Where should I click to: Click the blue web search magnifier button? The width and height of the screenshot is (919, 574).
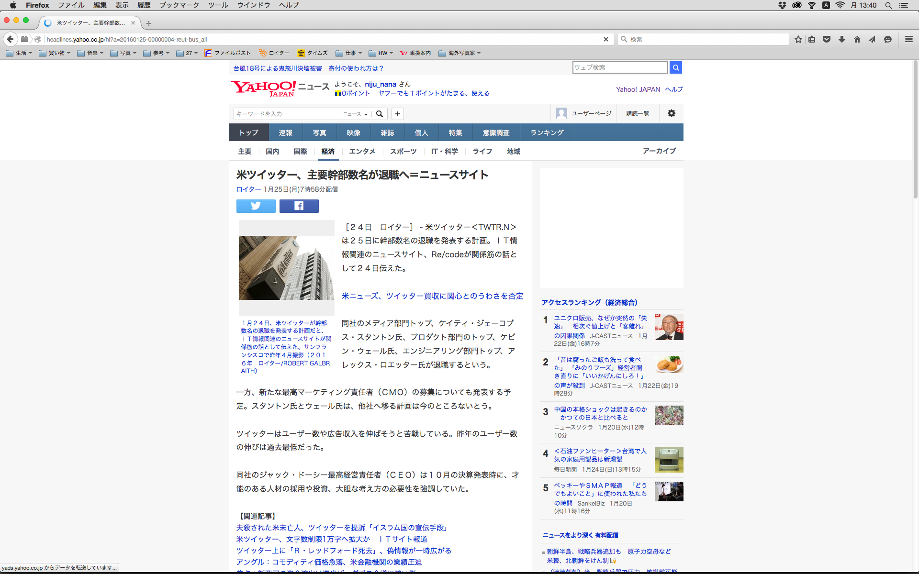tap(675, 67)
